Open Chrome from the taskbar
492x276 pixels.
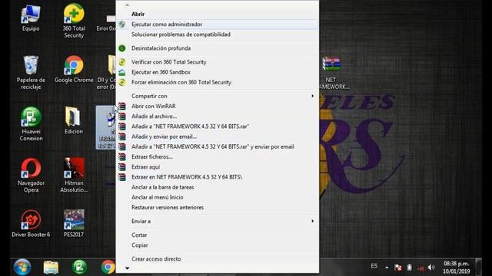(x=108, y=268)
